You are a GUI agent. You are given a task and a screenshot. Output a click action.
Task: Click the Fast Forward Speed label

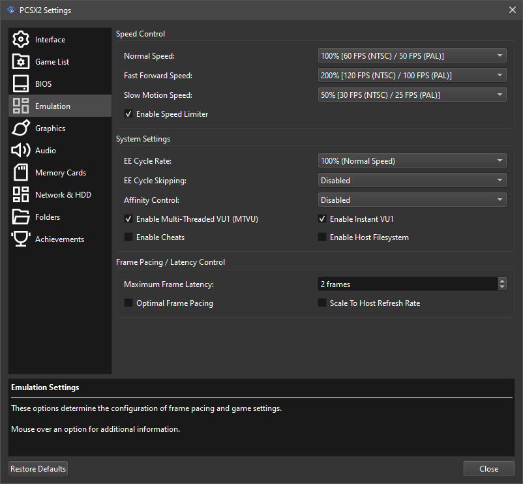click(x=158, y=76)
